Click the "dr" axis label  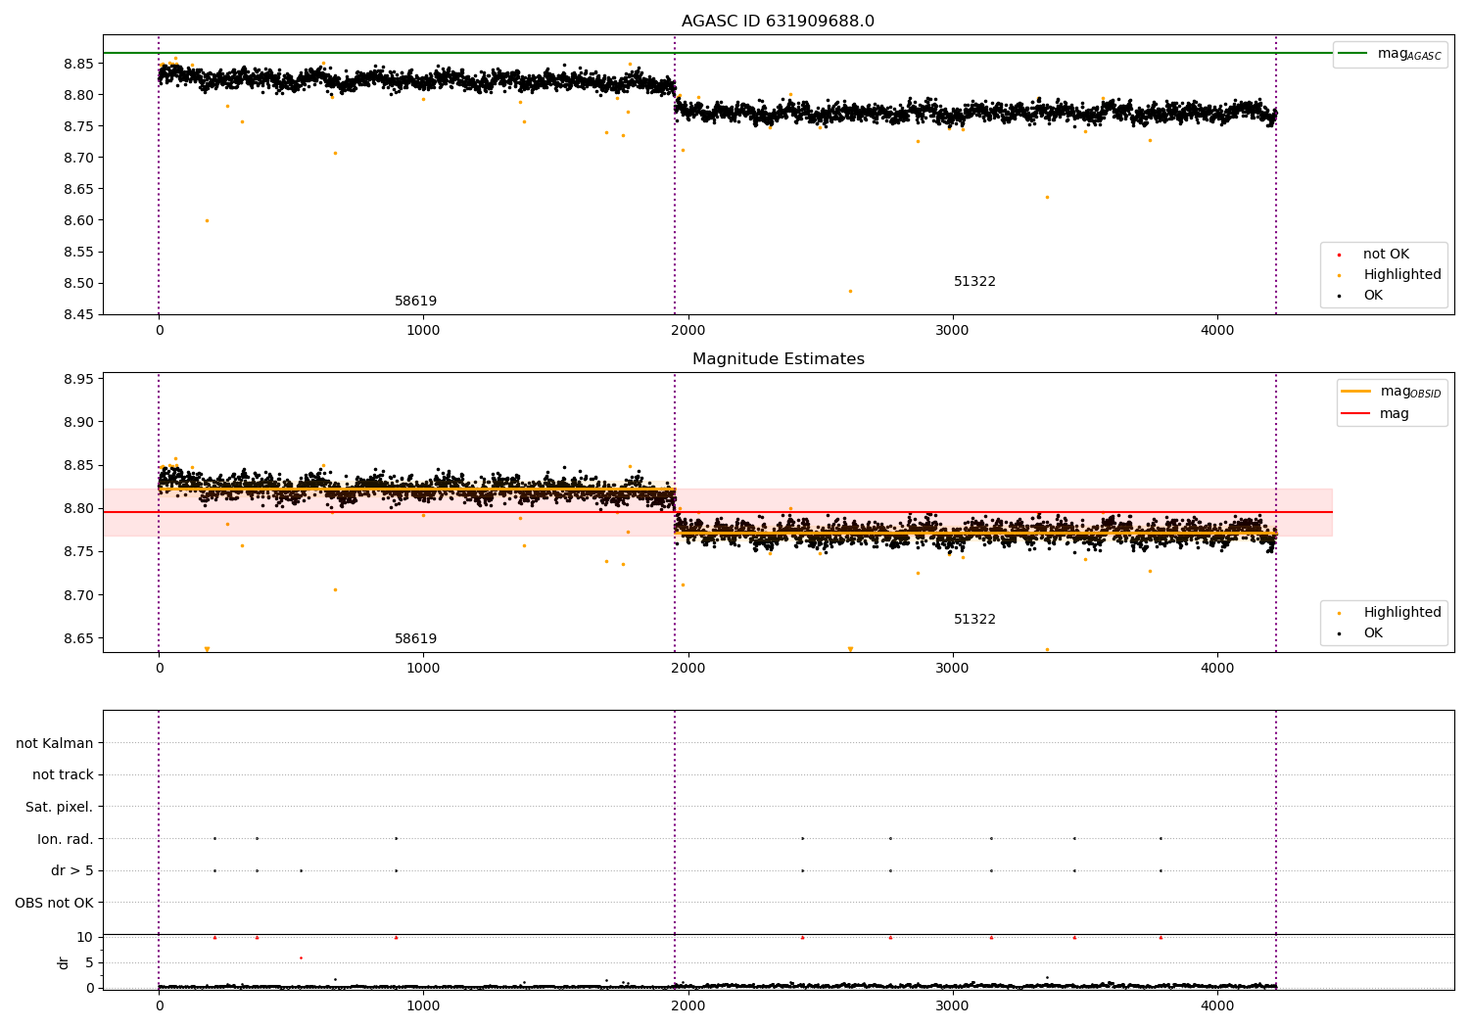64,962
